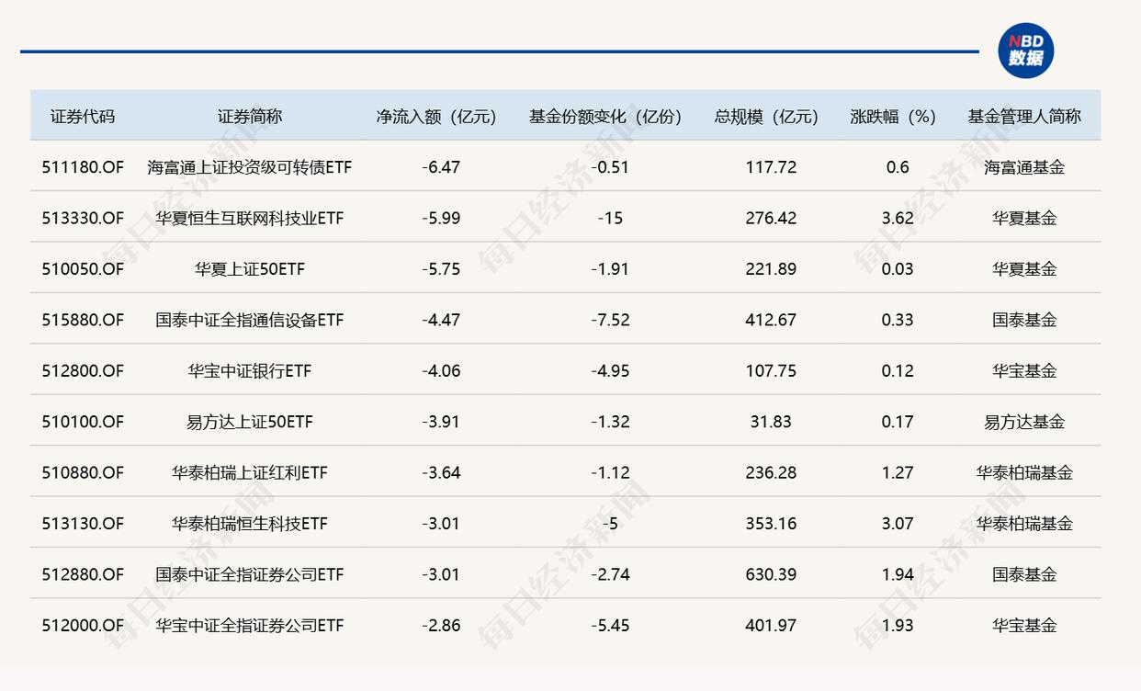Click share change value -5.45
Image resolution: width=1141 pixels, height=691 pixels.
611,626
